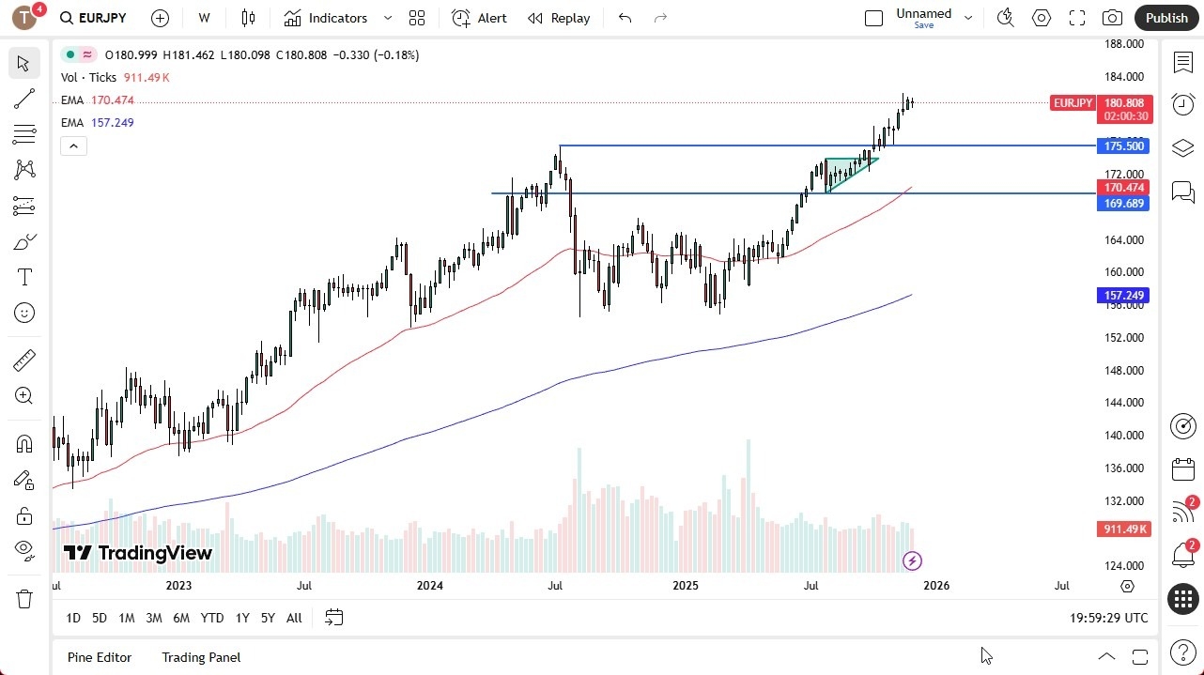The height and width of the screenshot is (675, 1204).
Task: Select the Measure ruler tool
Action: [24, 360]
